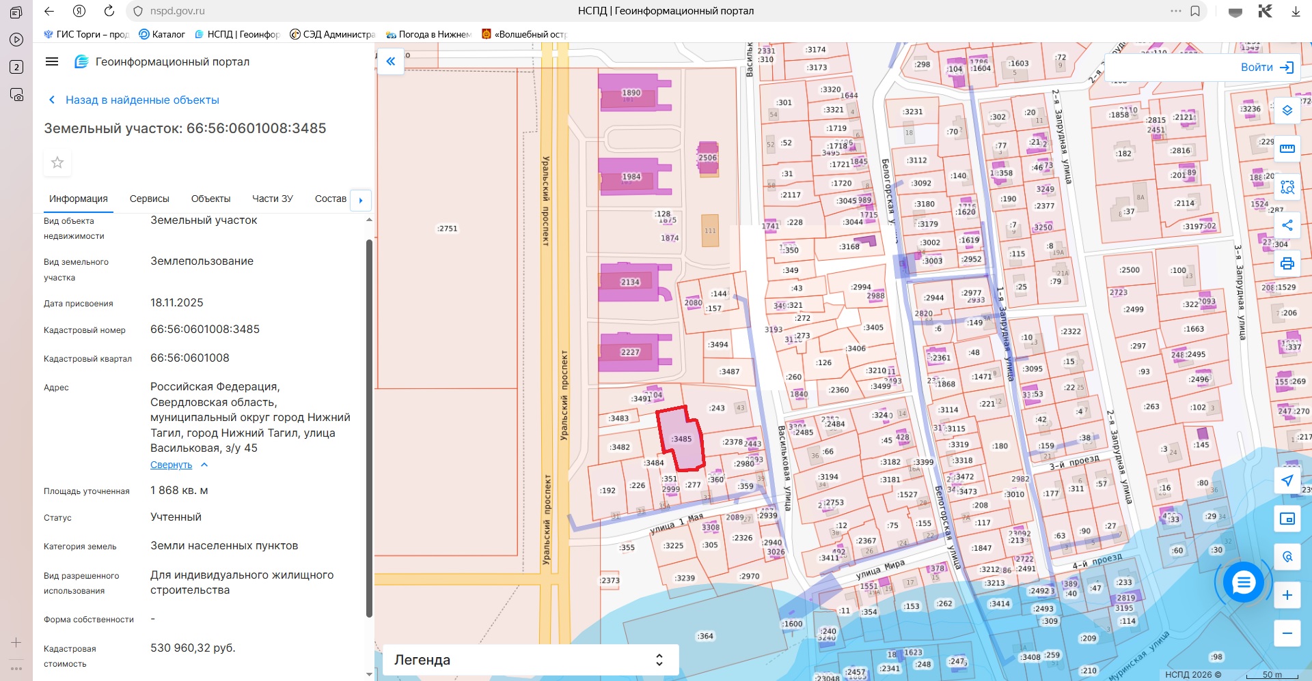Collapse the left information panel

[x=391, y=61]
